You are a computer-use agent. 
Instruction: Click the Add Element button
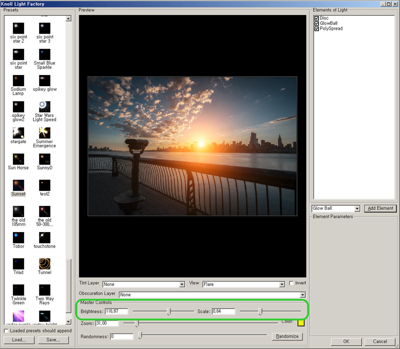[380, 208]
